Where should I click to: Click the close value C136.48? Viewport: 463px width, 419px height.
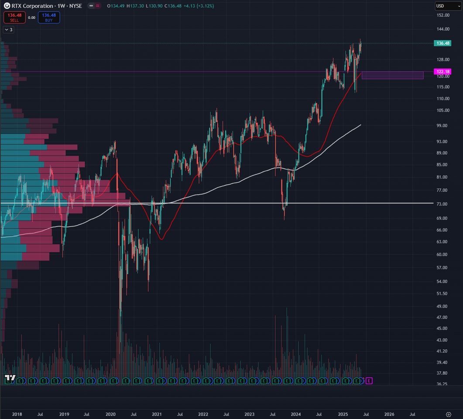[x=173, y=6]
